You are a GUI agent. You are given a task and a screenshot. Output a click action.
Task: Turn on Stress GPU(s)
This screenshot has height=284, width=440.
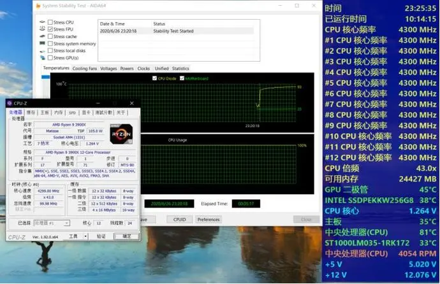(x=50, y=58)
